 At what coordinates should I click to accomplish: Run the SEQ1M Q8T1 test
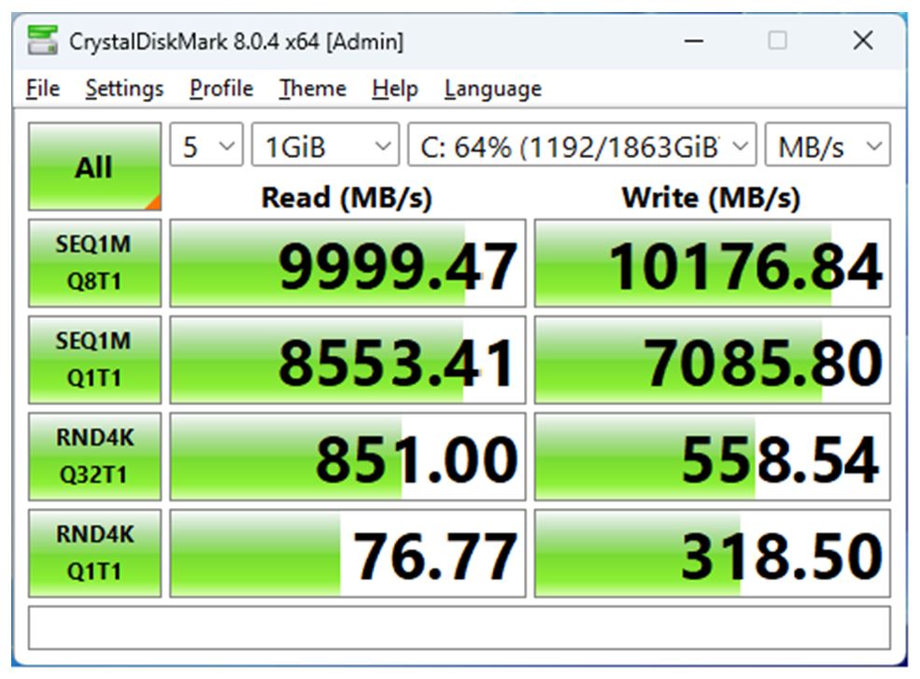point(94,263)
